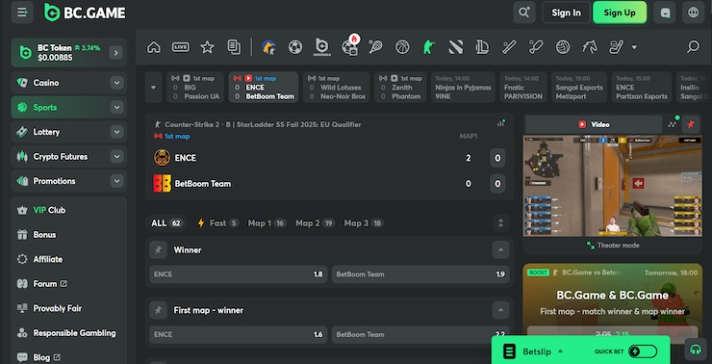Switch to Map 3 tab
712x364 pixels.
[x=364, y=223]
